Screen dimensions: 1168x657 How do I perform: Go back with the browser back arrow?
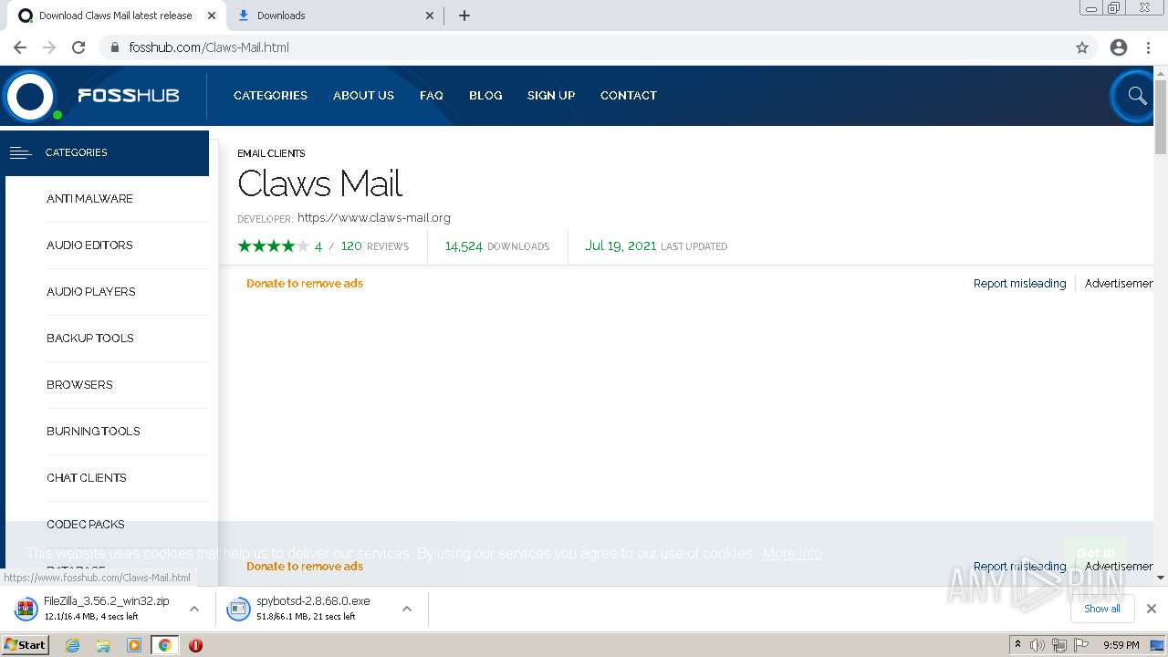(20, 47)
